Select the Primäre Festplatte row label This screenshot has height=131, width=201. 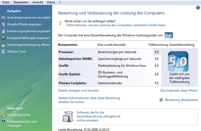pyautogui.click(x=73, y=83)
